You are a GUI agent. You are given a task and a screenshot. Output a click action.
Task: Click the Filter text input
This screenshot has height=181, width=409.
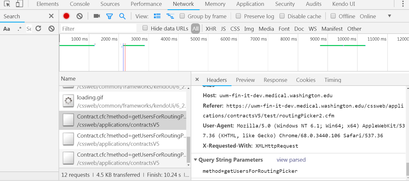99,29
